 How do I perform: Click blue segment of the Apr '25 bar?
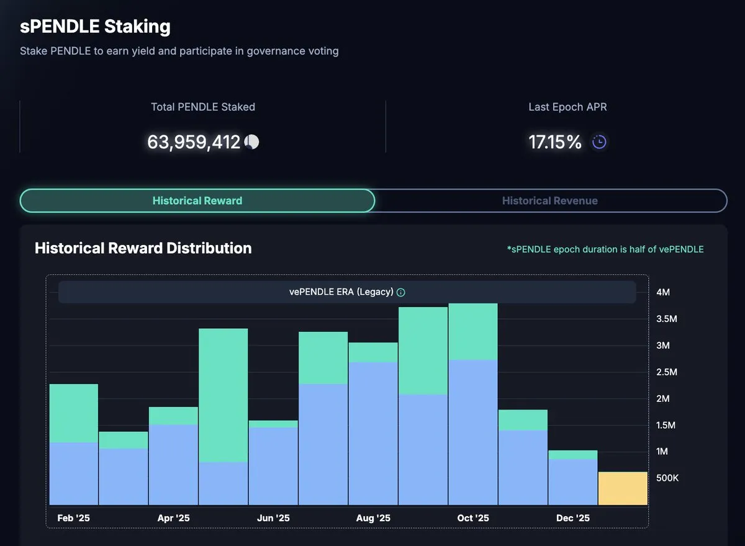(173, 464)
